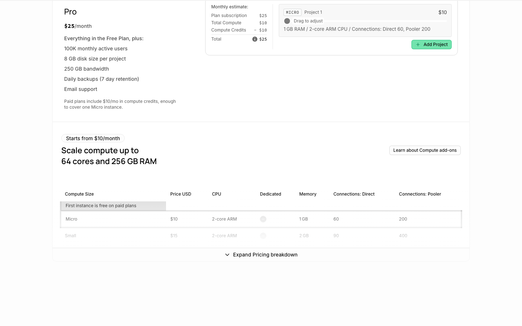Click the chevron beside Expand Pricing breakdown
Viewport: 522px width, 326px height.
(227, 255)
